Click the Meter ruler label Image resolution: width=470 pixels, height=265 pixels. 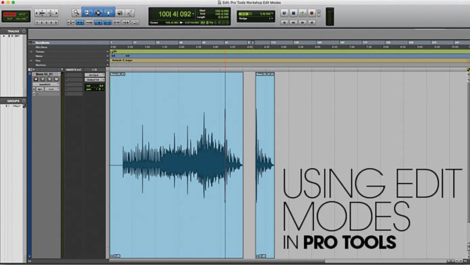click(x=39, y=56)
